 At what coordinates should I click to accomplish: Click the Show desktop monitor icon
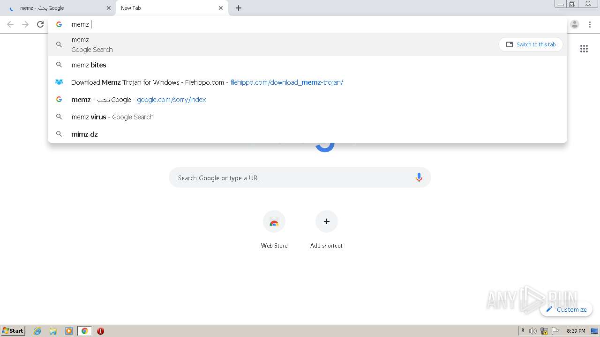click(x=594, y=331)
